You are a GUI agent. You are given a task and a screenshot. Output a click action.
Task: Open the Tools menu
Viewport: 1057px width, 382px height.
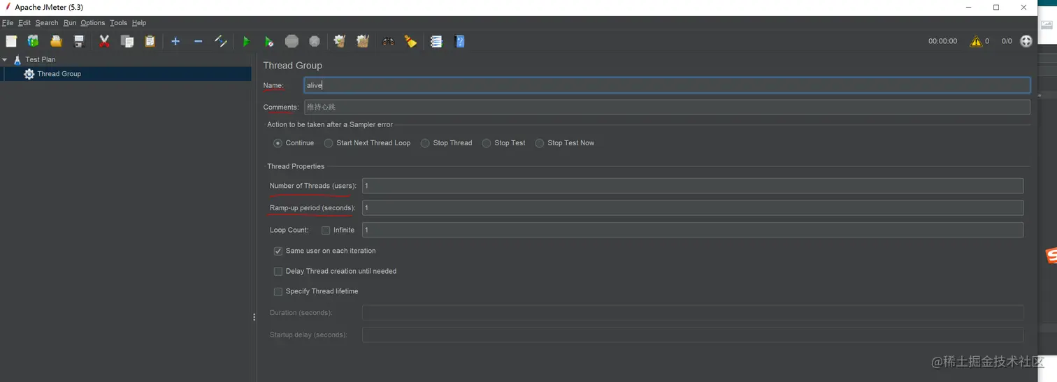point(118,23)
